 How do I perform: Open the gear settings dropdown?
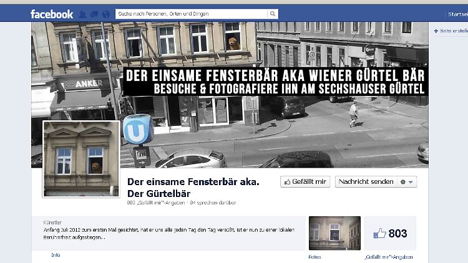click(x=407, y=181)
